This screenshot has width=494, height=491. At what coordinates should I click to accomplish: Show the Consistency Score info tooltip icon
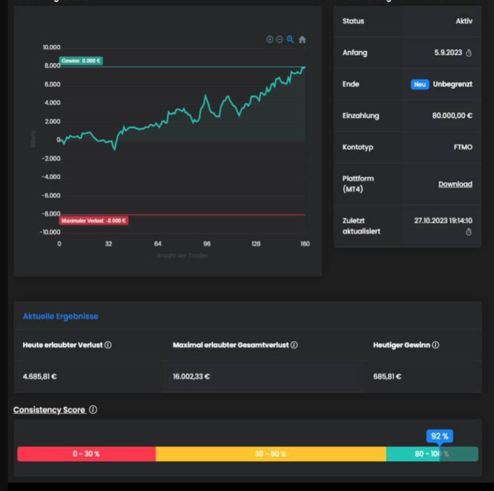click(x=93, y=410)
